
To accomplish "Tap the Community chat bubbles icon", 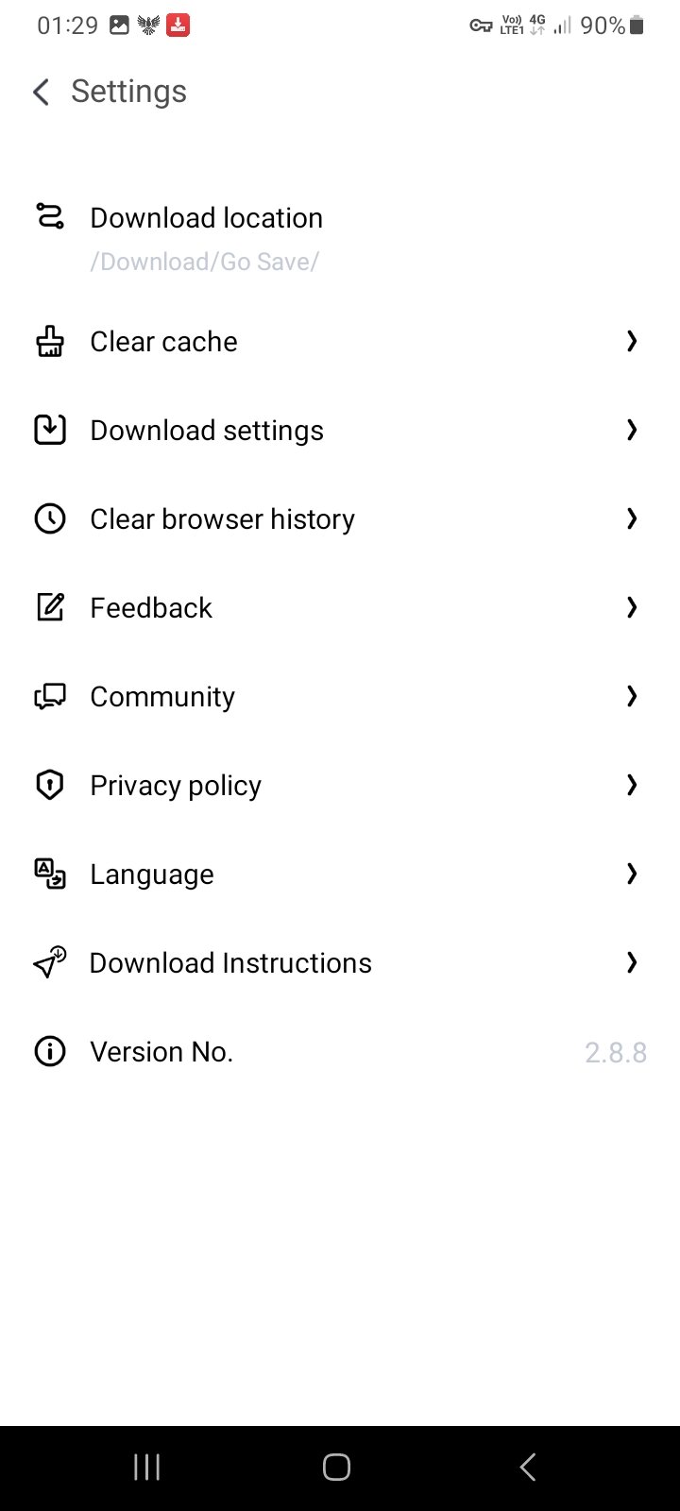I will point(49,697).
